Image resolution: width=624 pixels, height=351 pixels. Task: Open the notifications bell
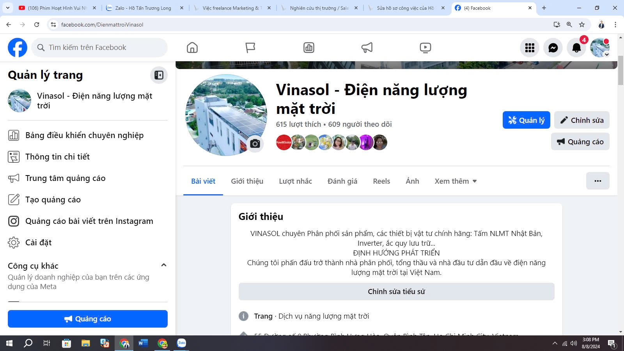click(x=576, y=48)
